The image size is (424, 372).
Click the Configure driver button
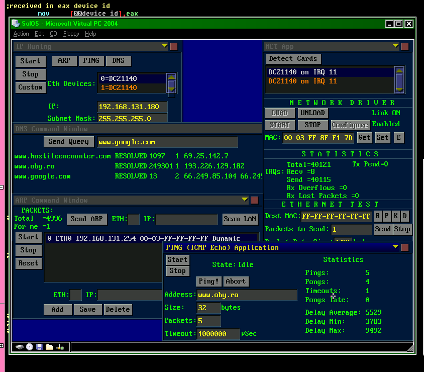click(350, 125)
